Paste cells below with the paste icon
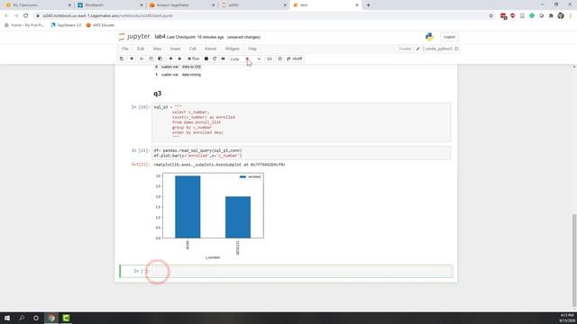 click(160, 58)
